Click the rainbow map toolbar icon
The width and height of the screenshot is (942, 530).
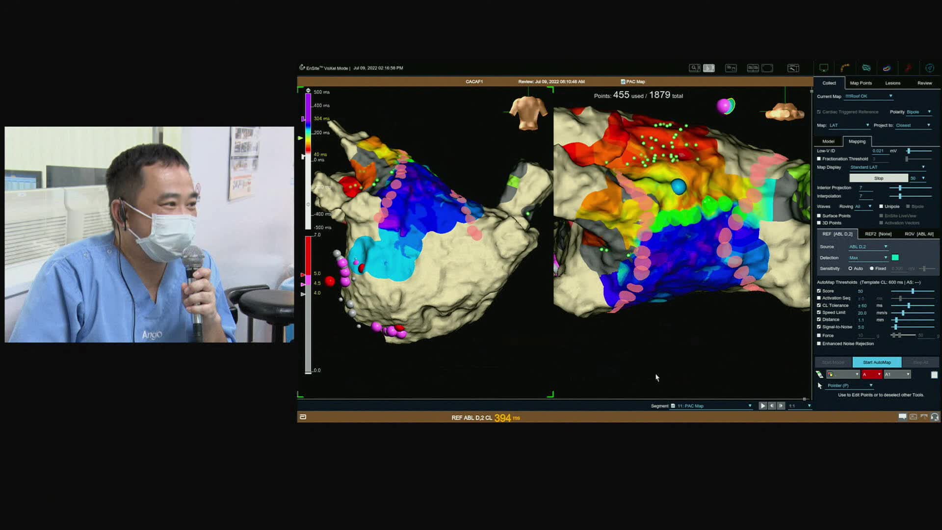[x=887, y=68]
